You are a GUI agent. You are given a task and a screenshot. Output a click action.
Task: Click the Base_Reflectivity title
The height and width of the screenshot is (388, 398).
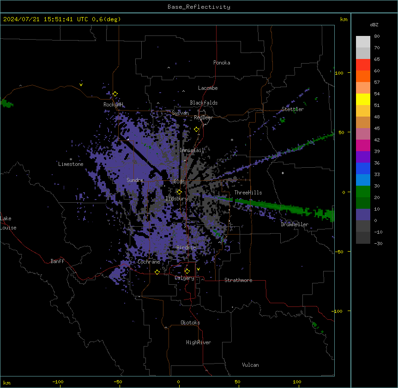tap(199, 7)
